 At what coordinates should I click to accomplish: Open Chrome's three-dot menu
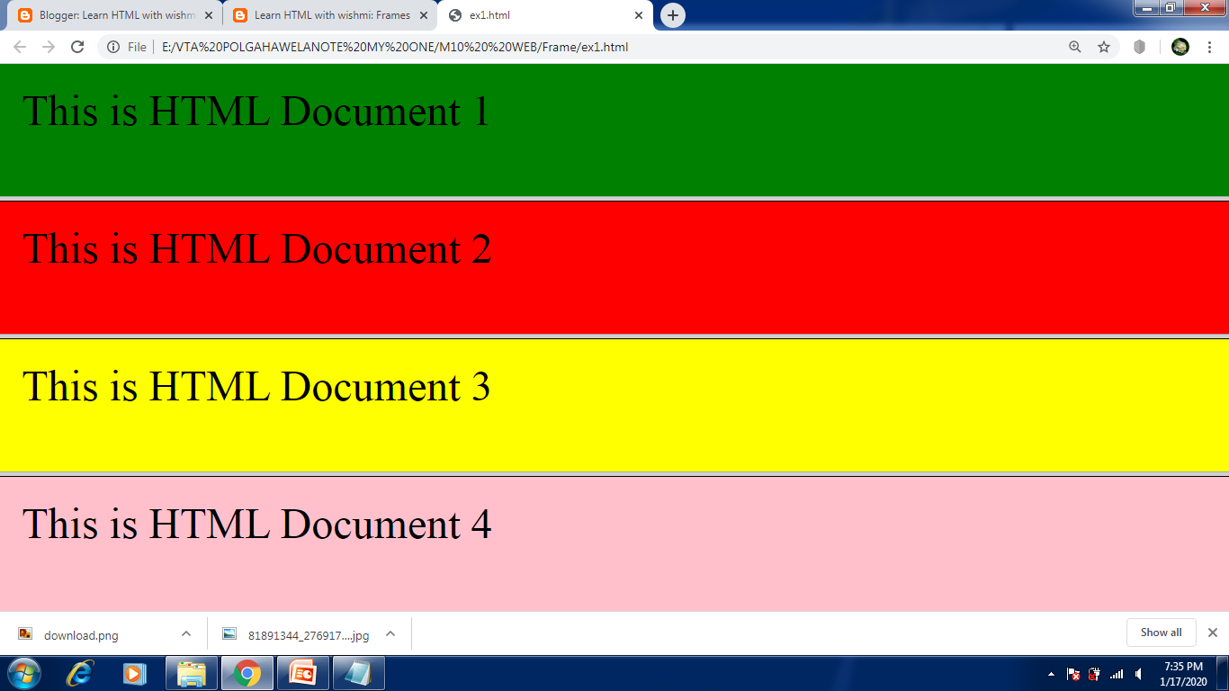tap(1210, 47)
